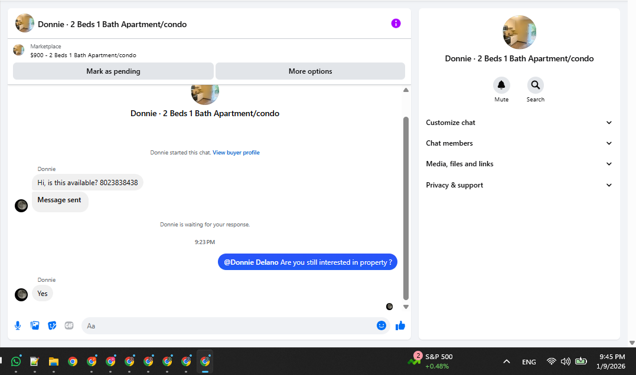Expand Media, files and links section
This screenshot has width=636, height=375.
click(x=519, y=164)
